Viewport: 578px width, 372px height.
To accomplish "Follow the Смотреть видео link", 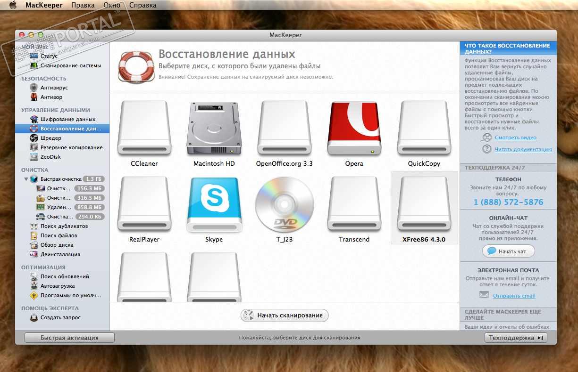I will point(516,137).
